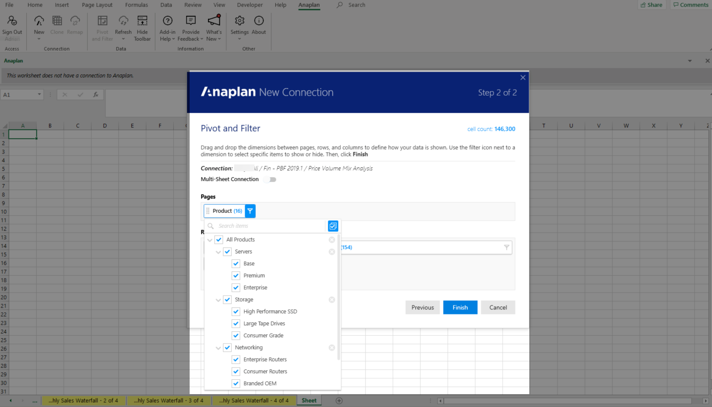The width and height of the screenshot is (712, 407).
Task: Click the filter list vertical scrollbar
Action: click(339, 297)
